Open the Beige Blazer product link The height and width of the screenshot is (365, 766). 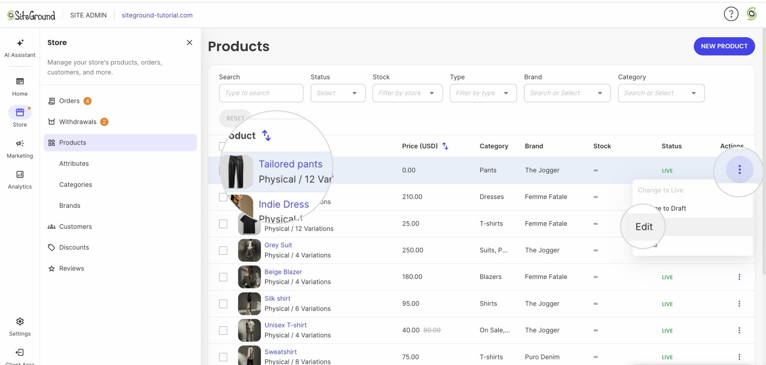[283, 272]
